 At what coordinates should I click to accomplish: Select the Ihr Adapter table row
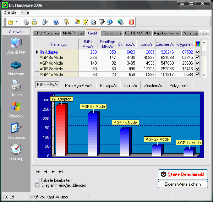point(118,52)
